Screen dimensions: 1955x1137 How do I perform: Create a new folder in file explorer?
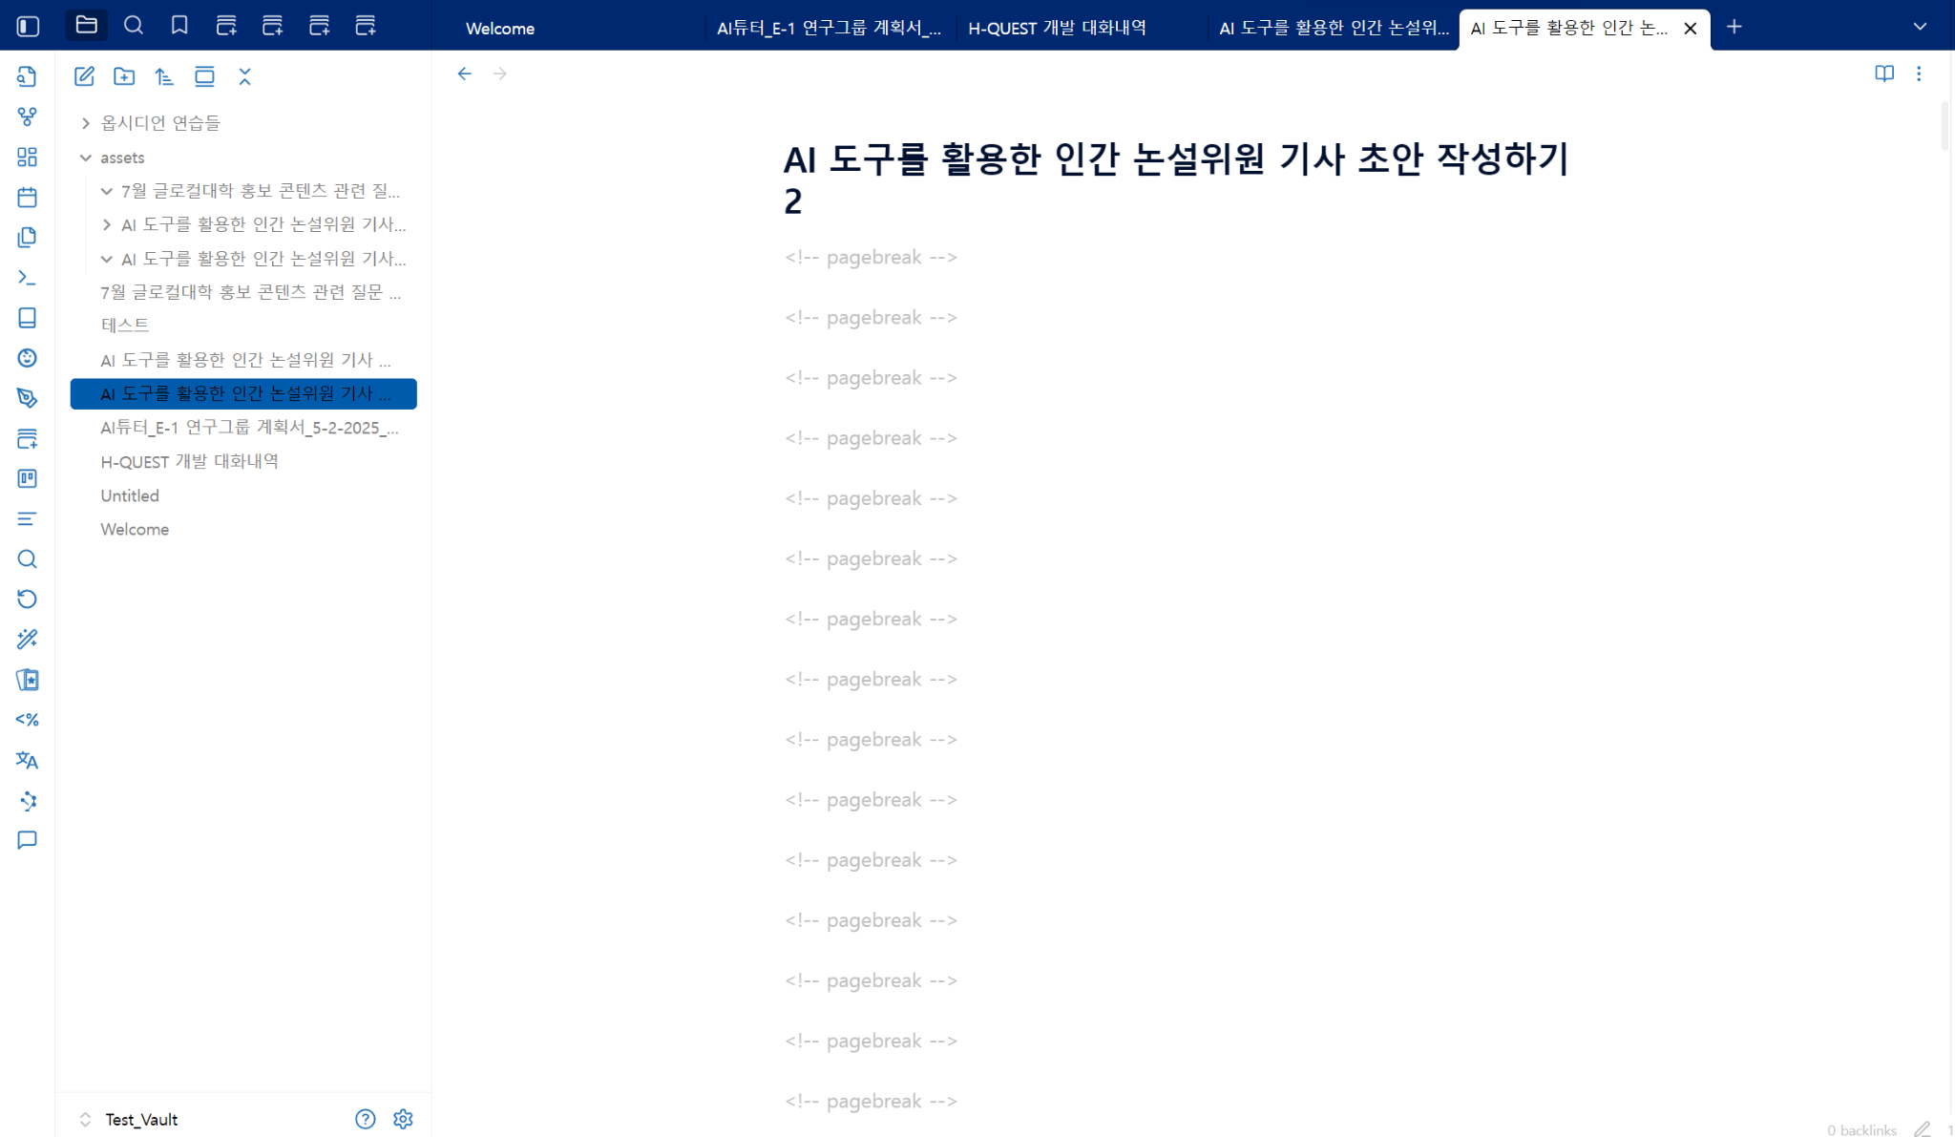tap(124, 76)
